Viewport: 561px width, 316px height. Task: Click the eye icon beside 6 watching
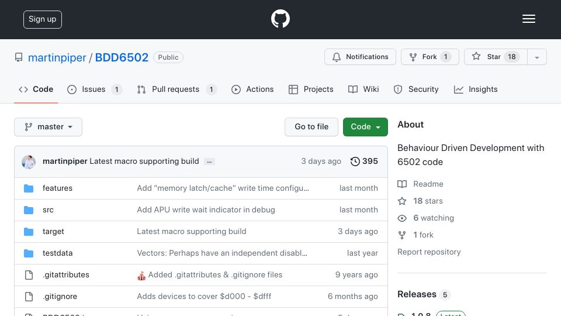coord(402,218)
